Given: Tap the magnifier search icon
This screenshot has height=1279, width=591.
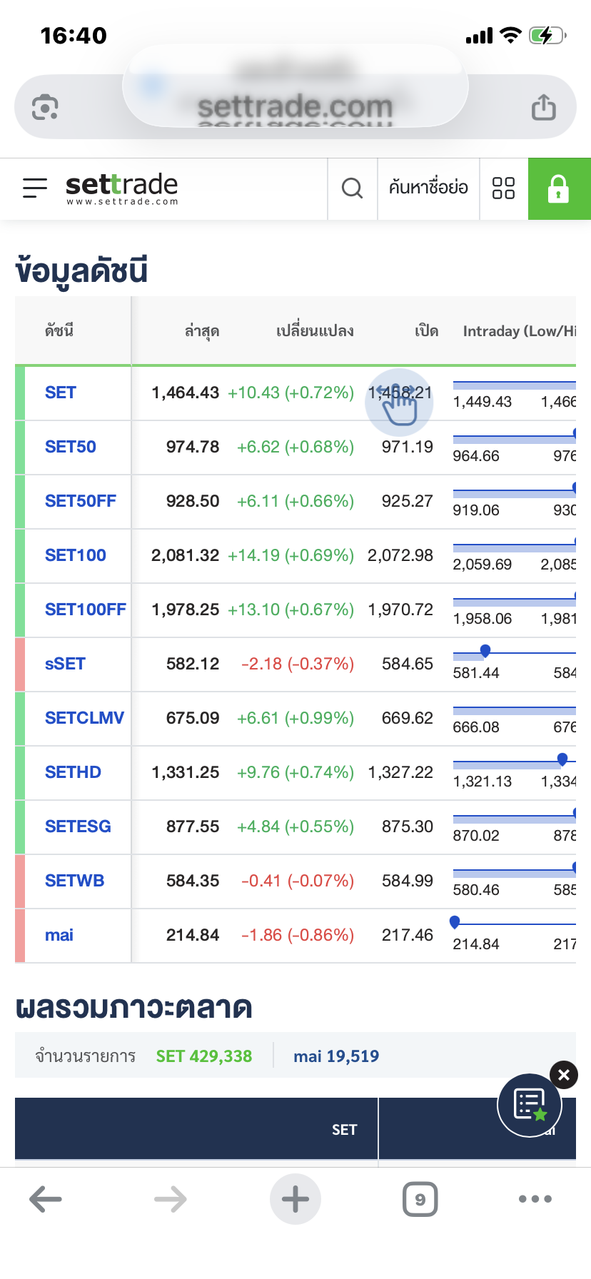Looking at the screenshot, I should click(x=352, y=188).
